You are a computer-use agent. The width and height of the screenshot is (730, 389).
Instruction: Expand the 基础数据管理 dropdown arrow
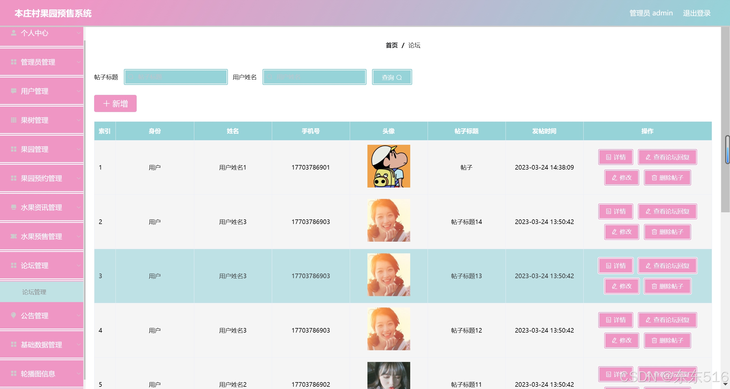[79, 345]
